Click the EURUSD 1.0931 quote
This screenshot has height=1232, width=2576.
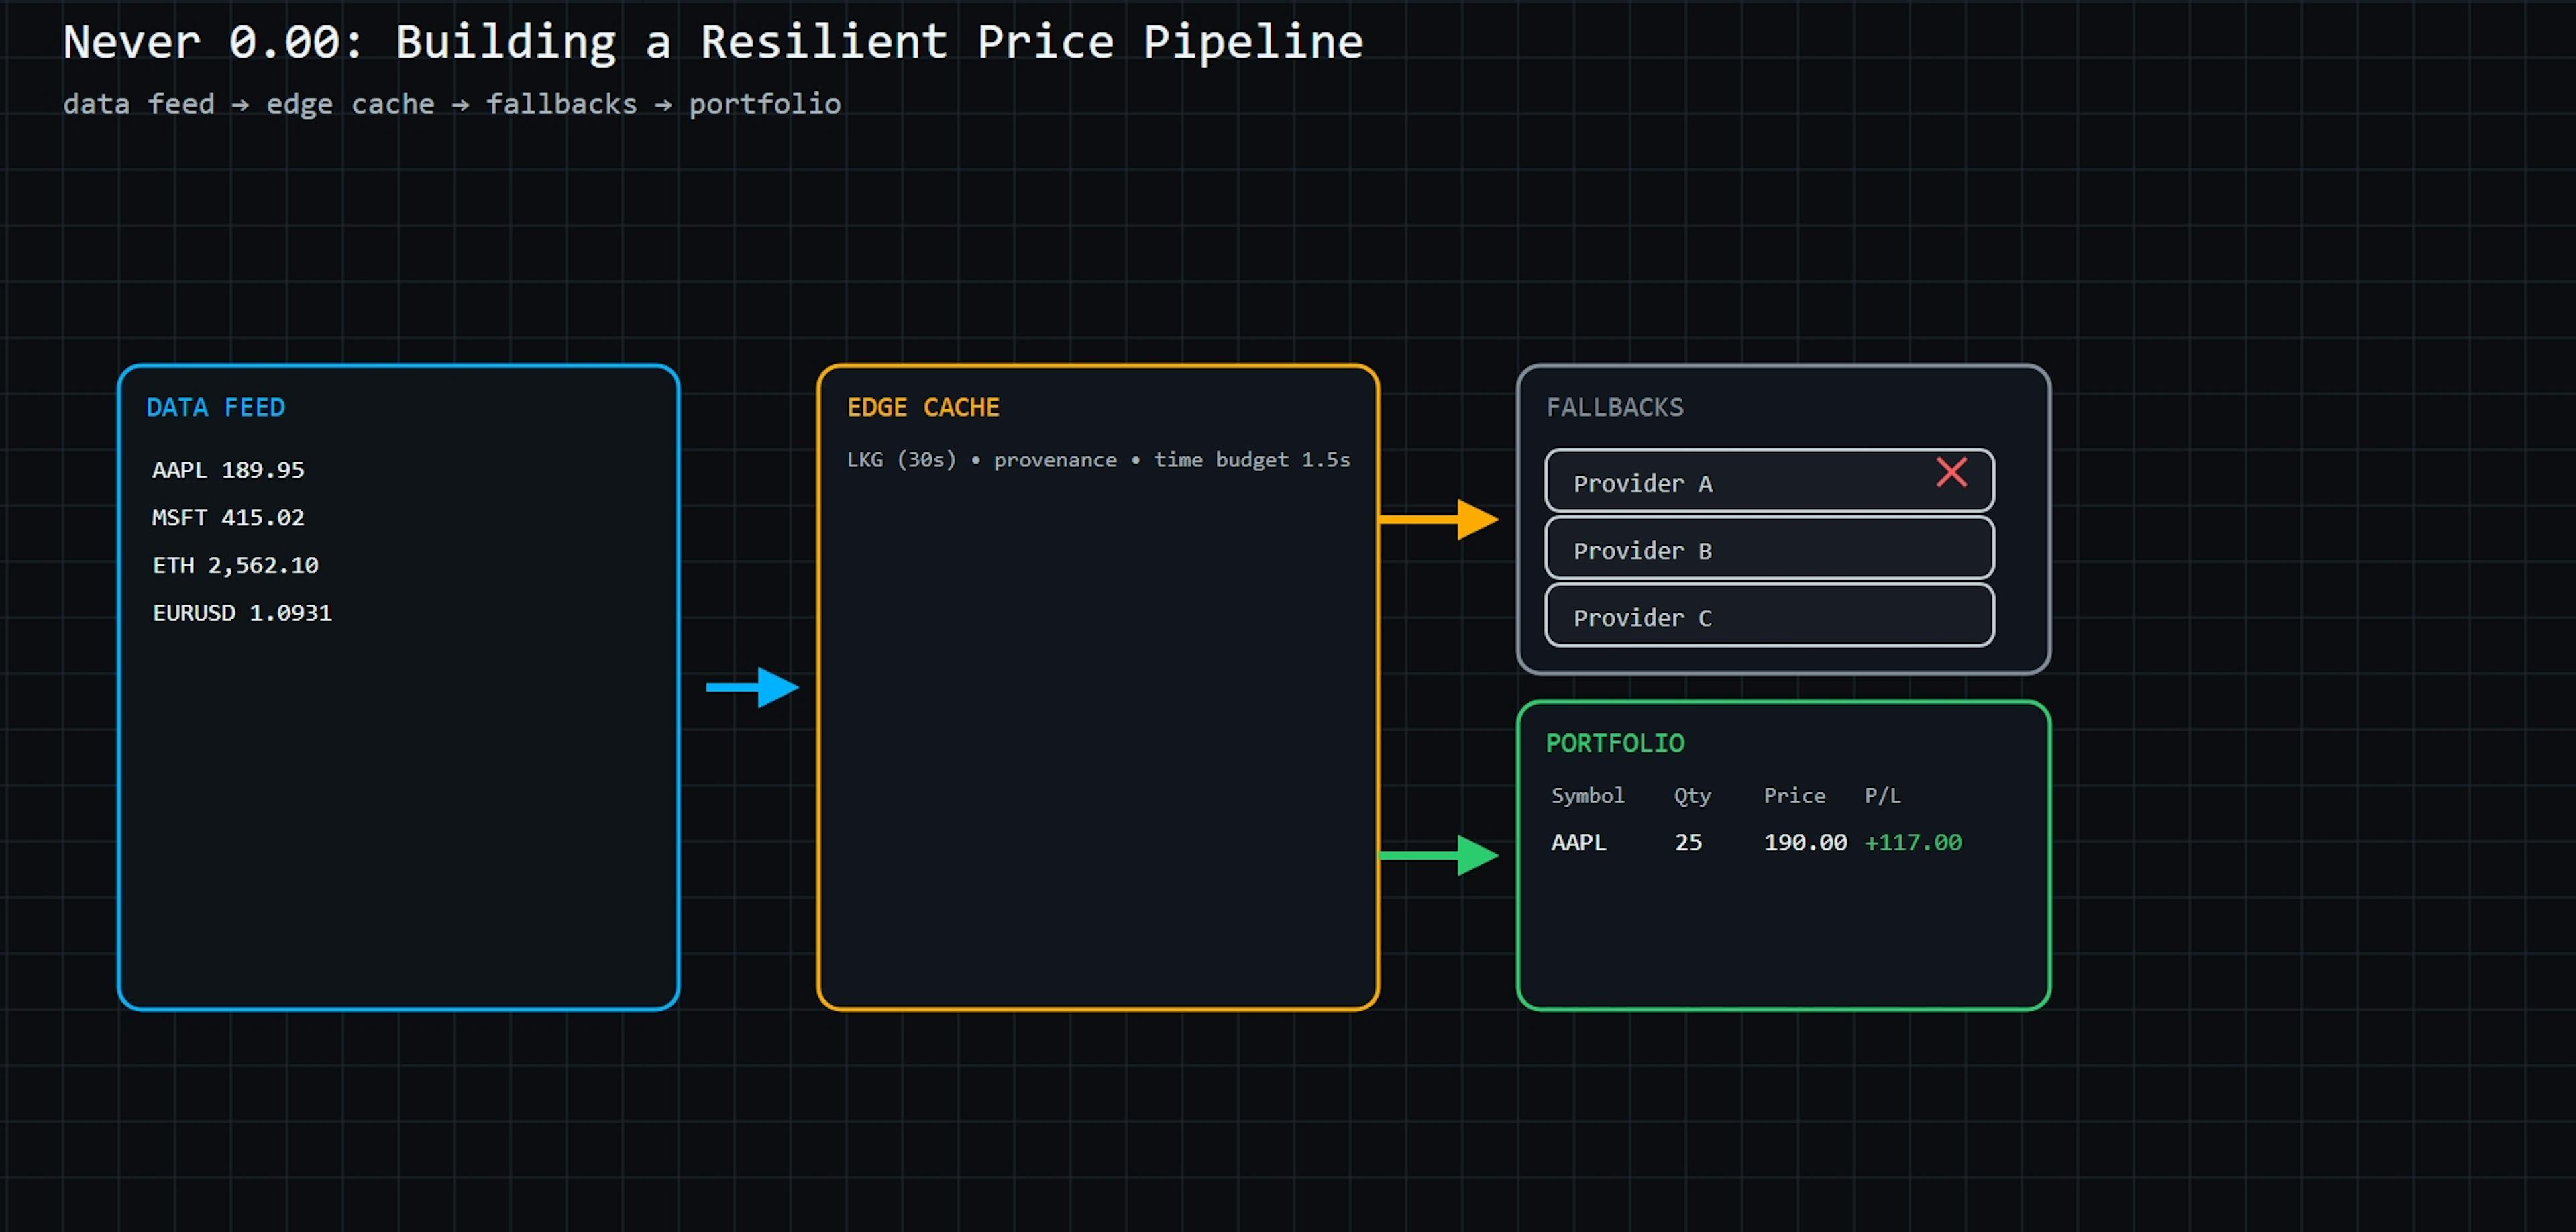(242, 612)
